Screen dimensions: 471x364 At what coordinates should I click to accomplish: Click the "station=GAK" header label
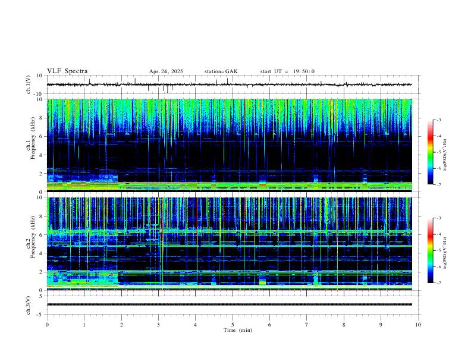[221, 71]
